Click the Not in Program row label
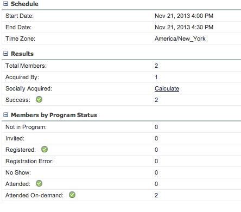 26,127
